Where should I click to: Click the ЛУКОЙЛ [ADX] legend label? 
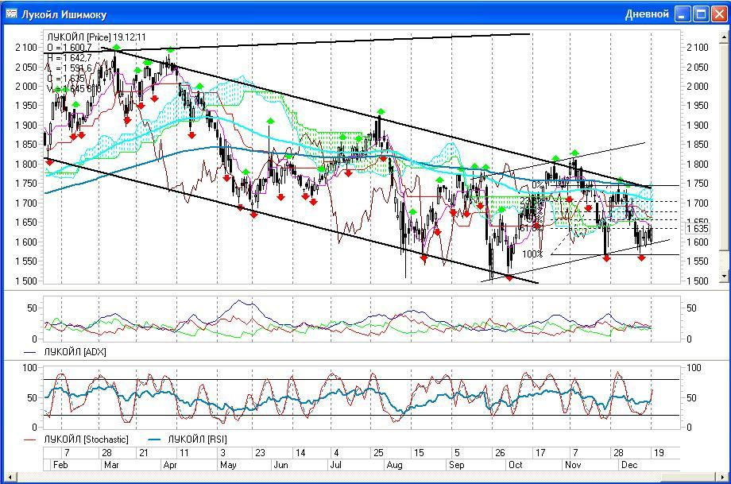[75, 352]
